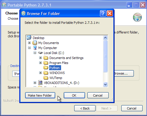
Task: Minimize the Portable Python installer window
Action: [x=129, y=5]
